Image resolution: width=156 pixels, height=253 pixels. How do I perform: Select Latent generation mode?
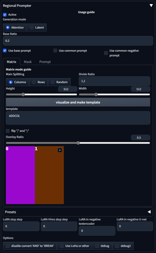[x=37, y=27]
